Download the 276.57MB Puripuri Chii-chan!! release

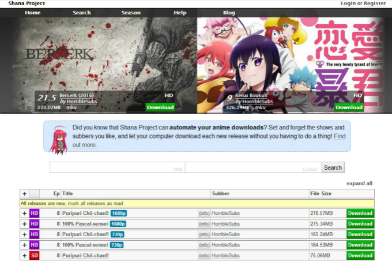pos(360,213)
